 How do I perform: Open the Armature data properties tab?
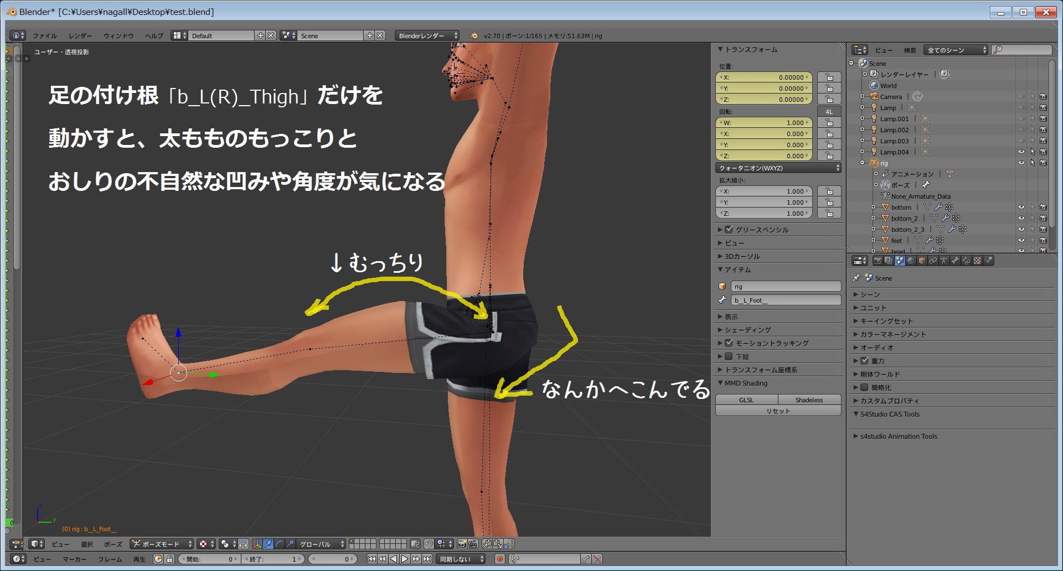(944, 261)
